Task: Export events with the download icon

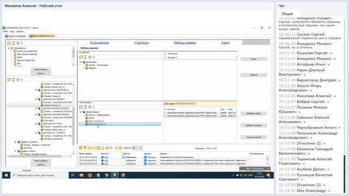Action: (103, 148)
